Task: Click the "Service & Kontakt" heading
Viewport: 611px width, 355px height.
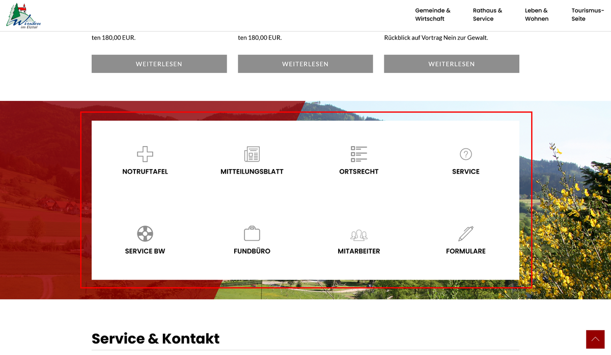Action: click(x=155, y=339)
